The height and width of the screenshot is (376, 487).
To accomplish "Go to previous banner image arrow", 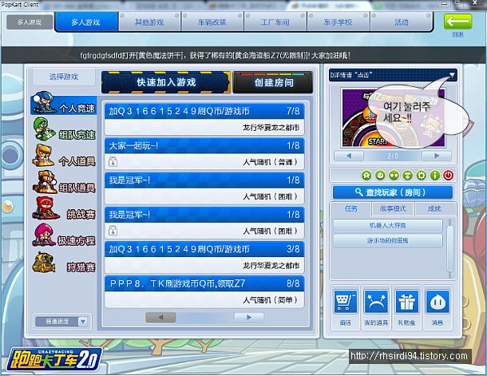I will click(349, 156).
